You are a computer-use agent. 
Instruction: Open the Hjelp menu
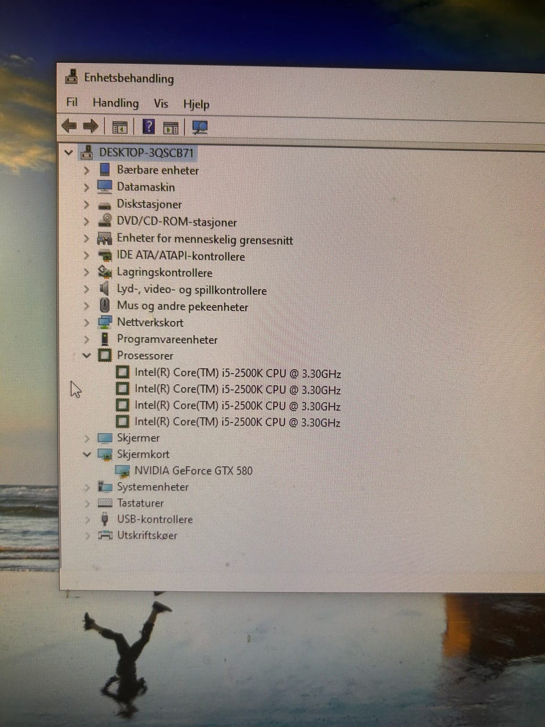click(x=196, y=105)
